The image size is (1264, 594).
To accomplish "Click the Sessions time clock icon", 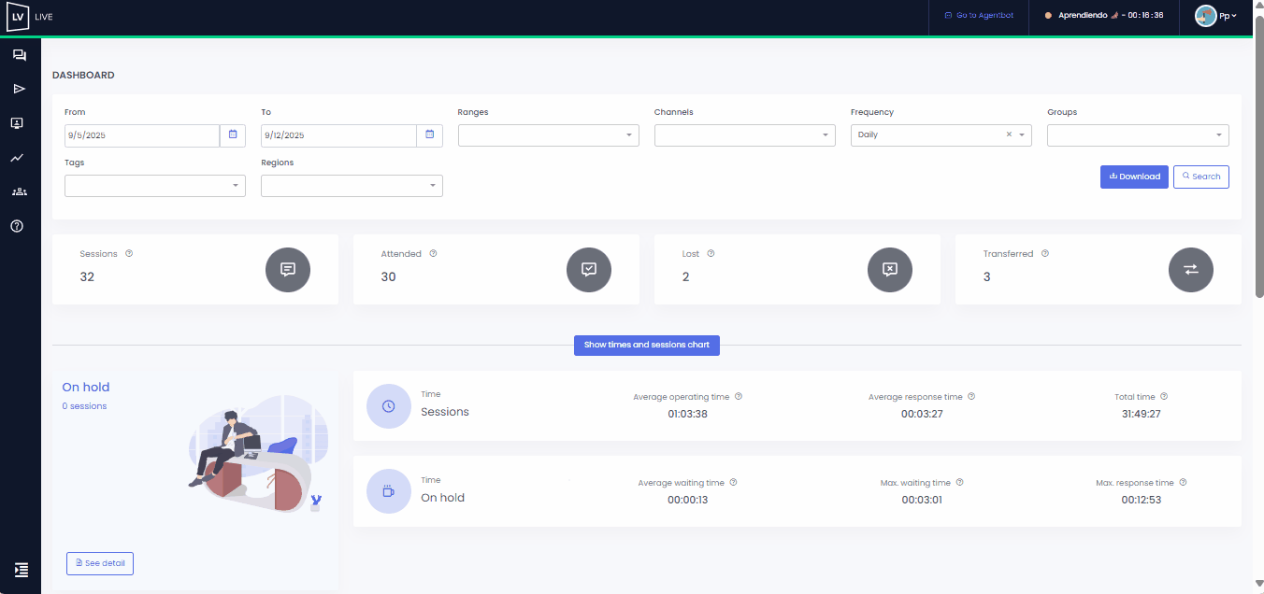I will tap(389, 406).
